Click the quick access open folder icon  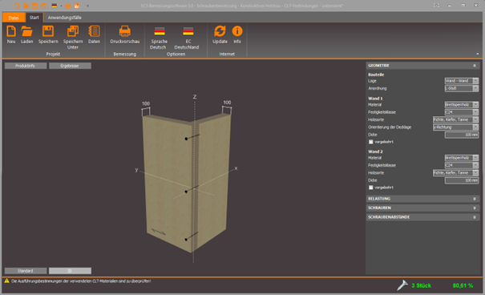click(x=26, y=6)
